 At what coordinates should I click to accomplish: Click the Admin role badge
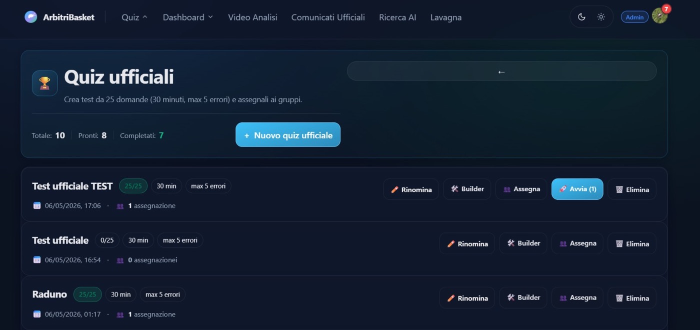click(634, 17)
